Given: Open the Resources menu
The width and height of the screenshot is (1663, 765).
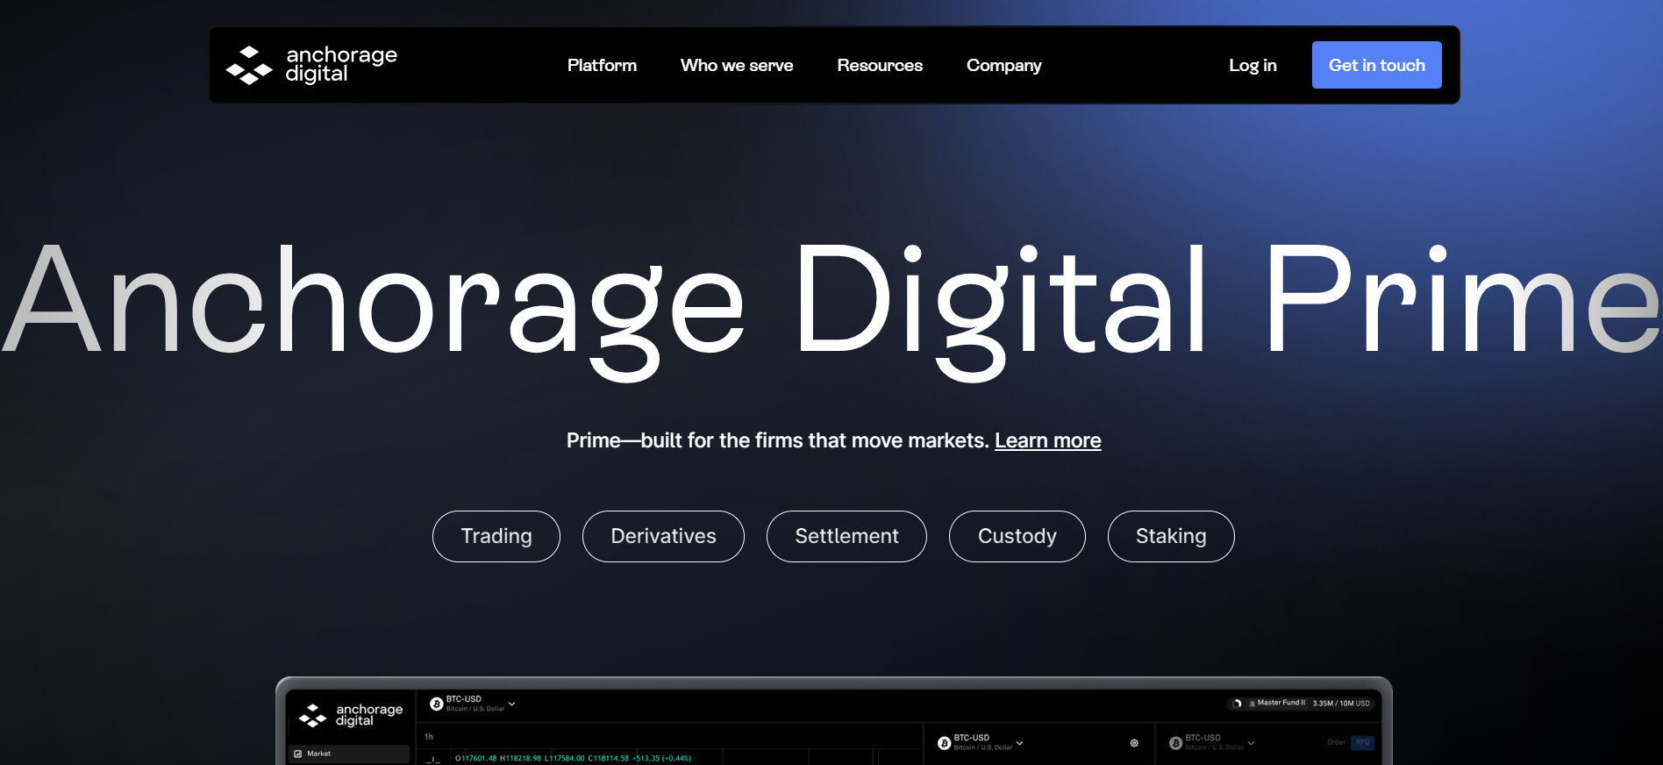Looking at the screenshot, I should click(x=880, y=65).
